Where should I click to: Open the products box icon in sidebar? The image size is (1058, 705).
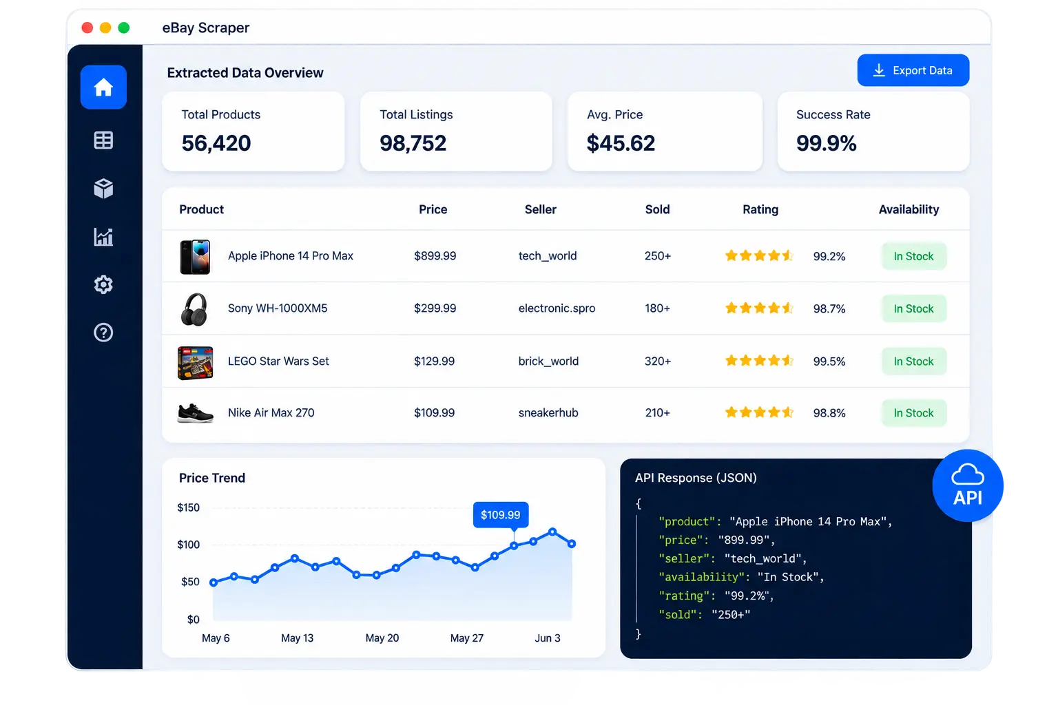tap(103, 189)
